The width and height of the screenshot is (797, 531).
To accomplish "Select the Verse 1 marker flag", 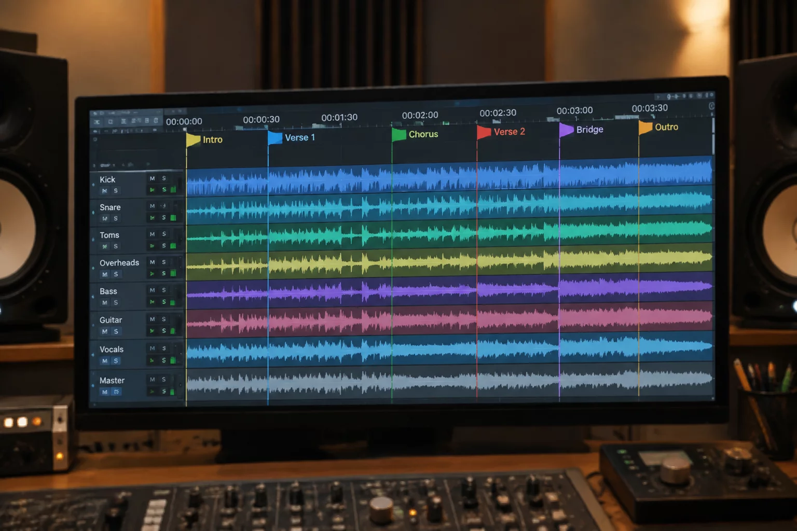I will pyautogui.click(x=275, y=137).
